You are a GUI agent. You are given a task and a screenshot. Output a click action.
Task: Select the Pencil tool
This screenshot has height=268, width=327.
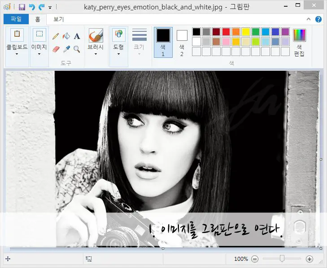pyautogui.click(x=56, y=36)
